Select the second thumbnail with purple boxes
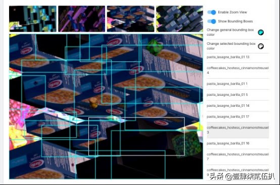The height and width of the screenshot is (185, 280). pos(81,19)
